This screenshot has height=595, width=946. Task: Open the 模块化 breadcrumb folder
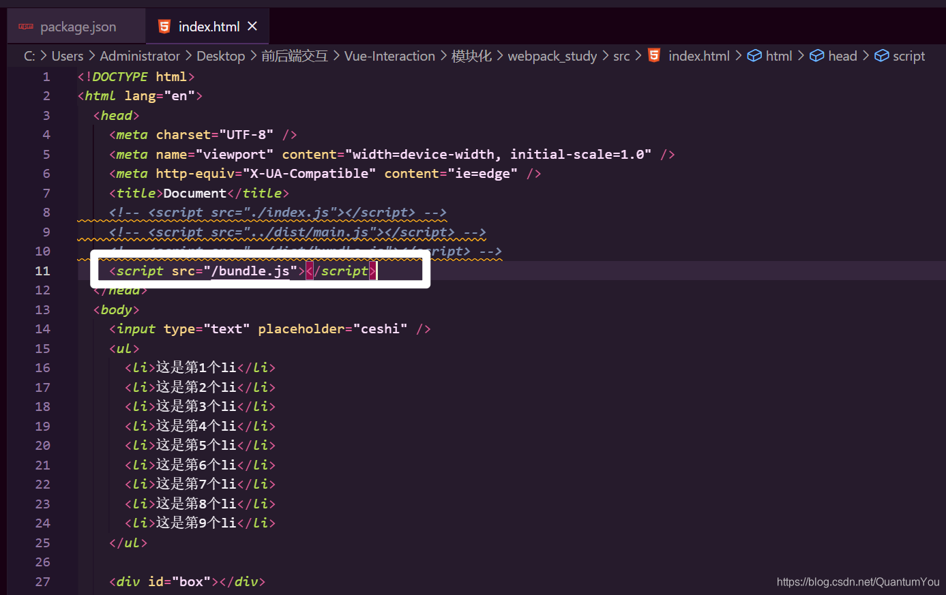pyautogui.click(x=471, y=56)
